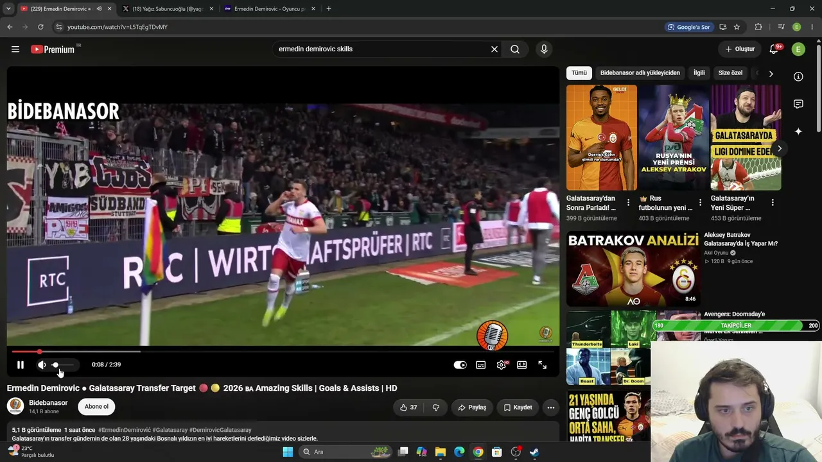
Task: Bookmark this page with the star
Action: [x=737, y=27]
